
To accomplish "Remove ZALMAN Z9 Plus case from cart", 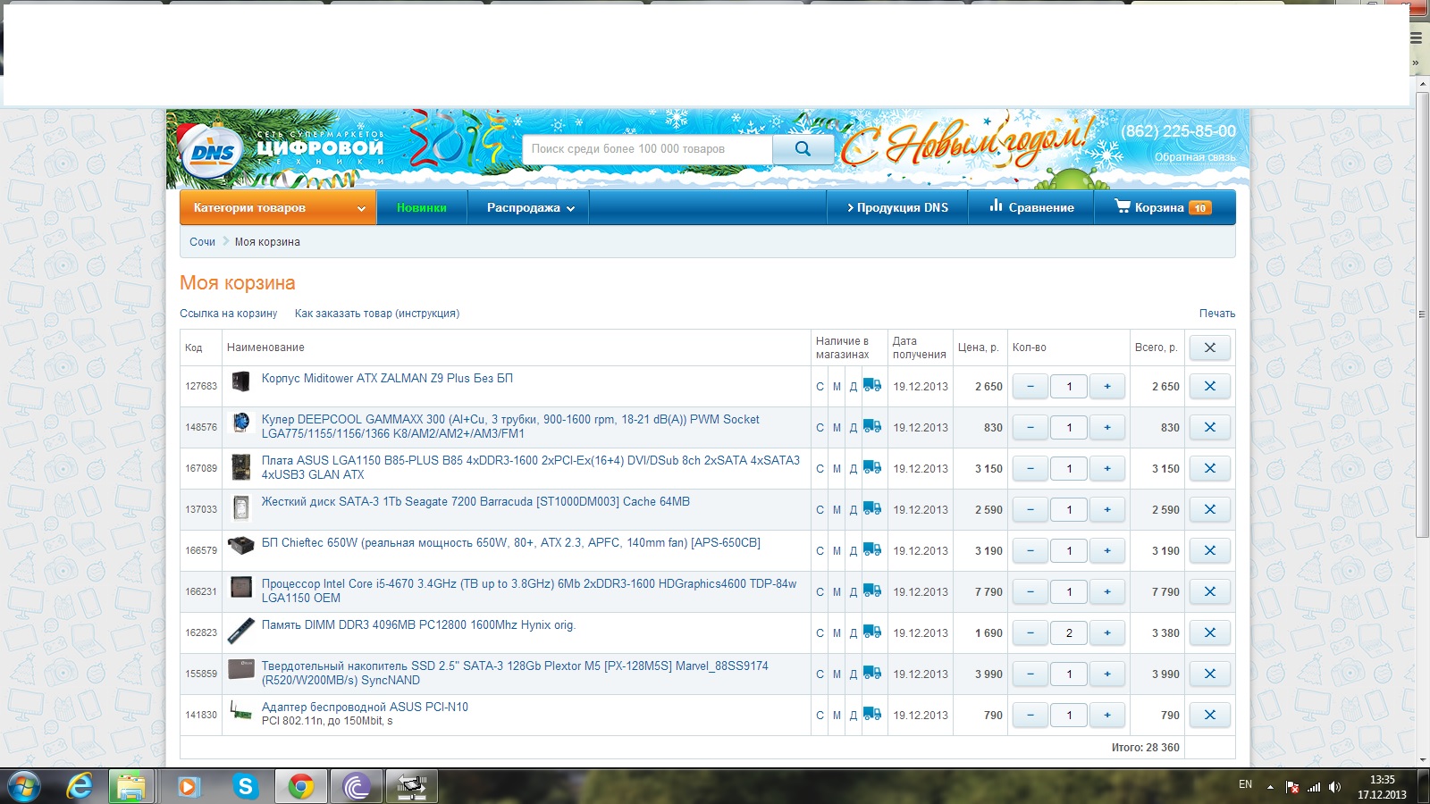I will coord(1209,386).
